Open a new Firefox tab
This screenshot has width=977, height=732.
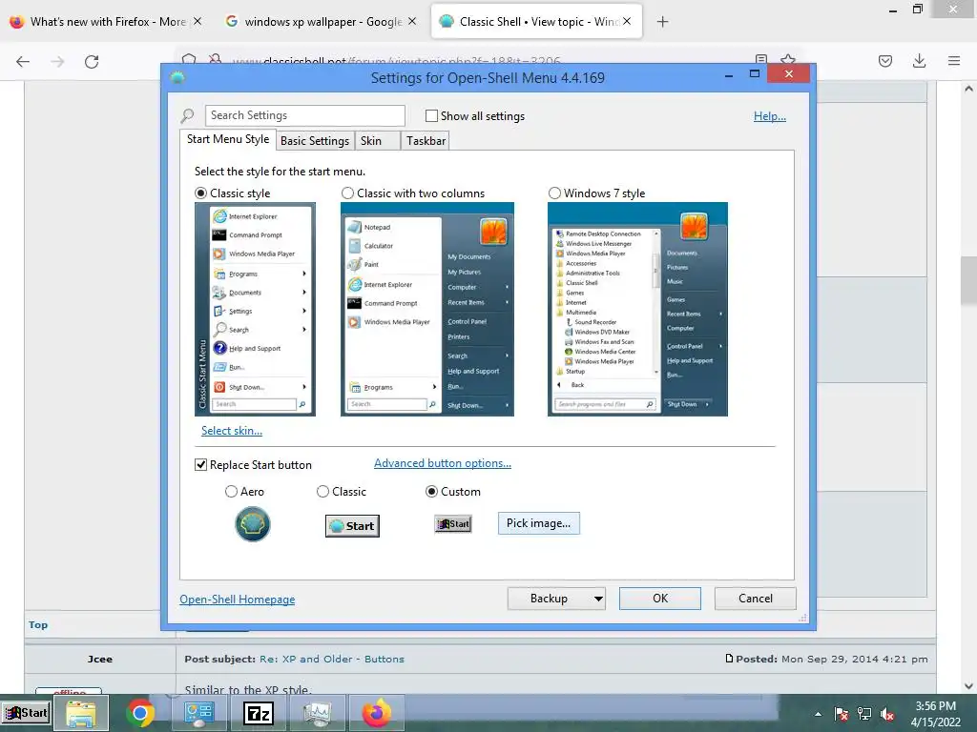[x=662, y=22]
